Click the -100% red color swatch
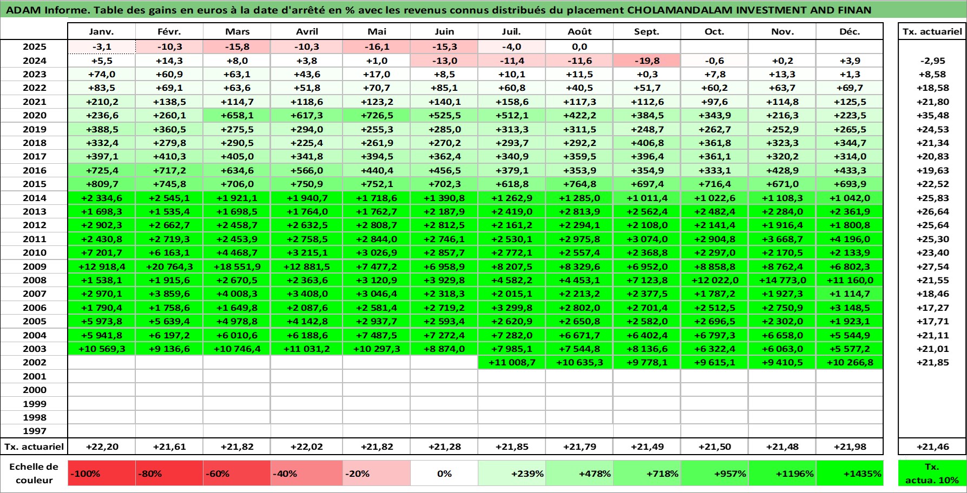The image size is (967, 493). (101, 473)
